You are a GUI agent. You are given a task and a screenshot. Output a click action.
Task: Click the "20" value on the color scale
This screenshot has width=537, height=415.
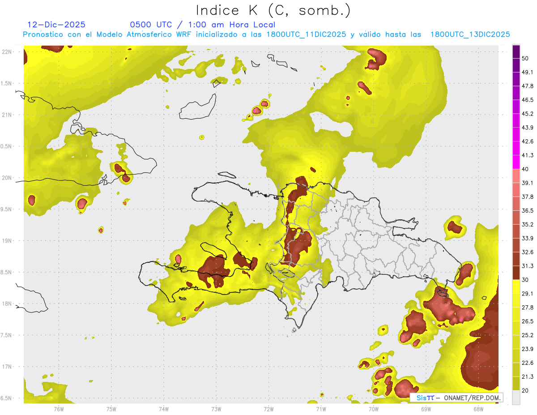(x=526, y=390)
